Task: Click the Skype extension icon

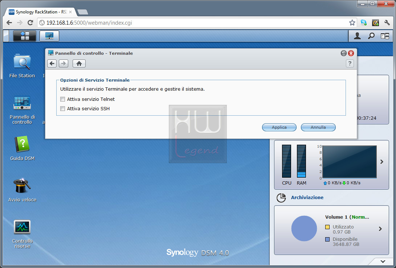Action: (x=364, y=23)
